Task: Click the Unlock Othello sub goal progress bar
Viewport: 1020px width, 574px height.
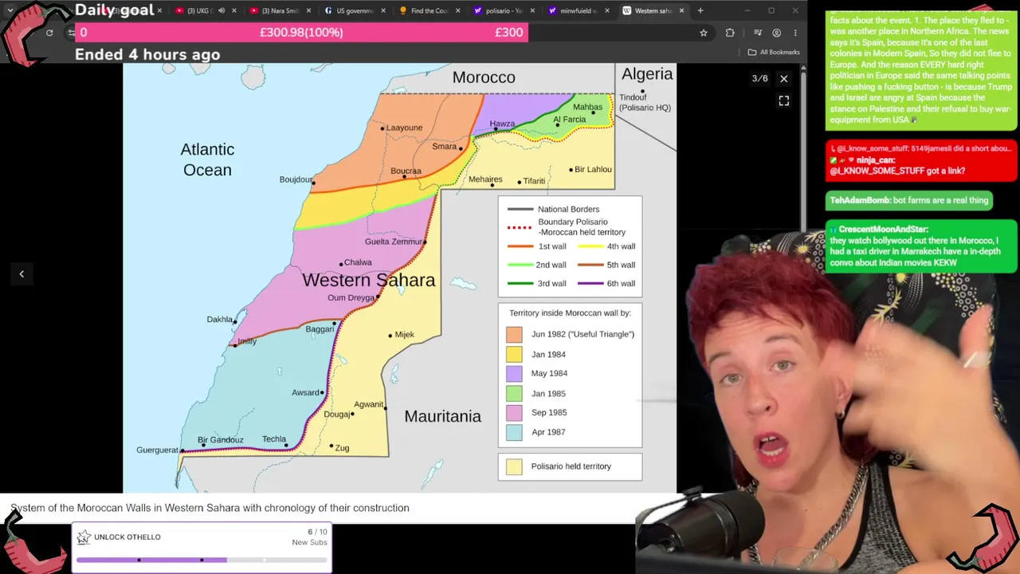Action: 202,560
